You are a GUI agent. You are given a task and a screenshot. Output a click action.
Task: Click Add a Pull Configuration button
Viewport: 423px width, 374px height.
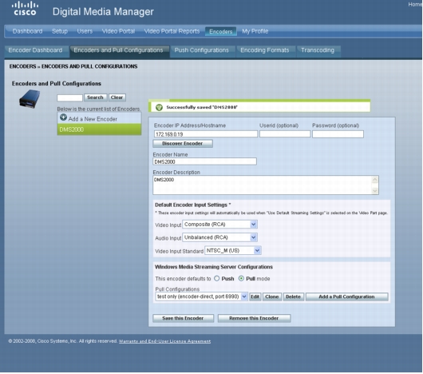pyautogui.click(x=346, y=296)
